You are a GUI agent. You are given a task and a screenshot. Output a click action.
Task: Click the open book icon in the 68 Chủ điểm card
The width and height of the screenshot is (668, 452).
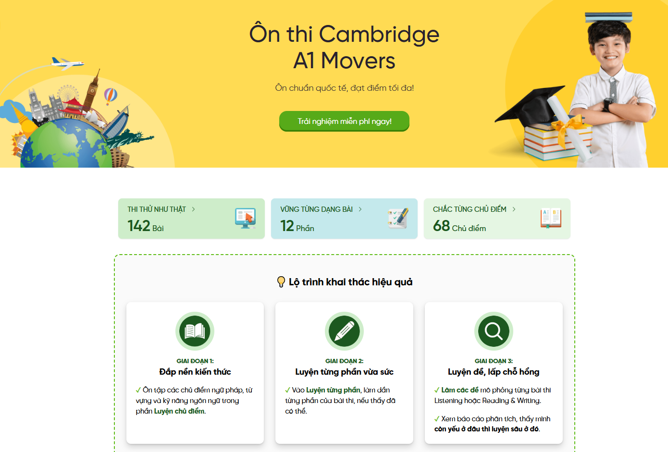pyautogui.click(x=551, y=219)
